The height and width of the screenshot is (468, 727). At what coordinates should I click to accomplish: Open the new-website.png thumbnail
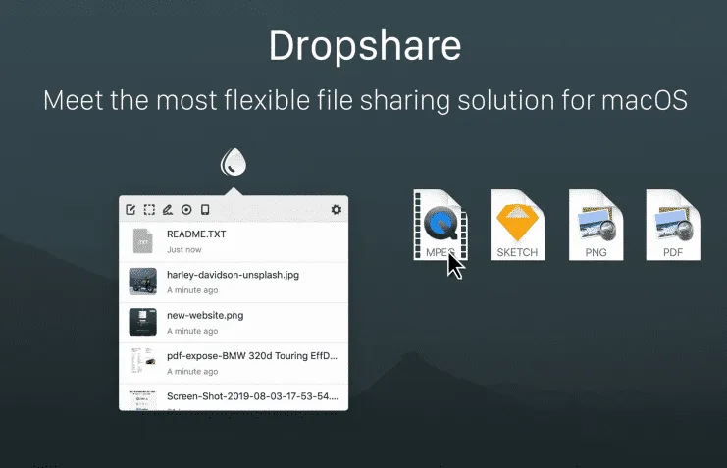point(143,322)
